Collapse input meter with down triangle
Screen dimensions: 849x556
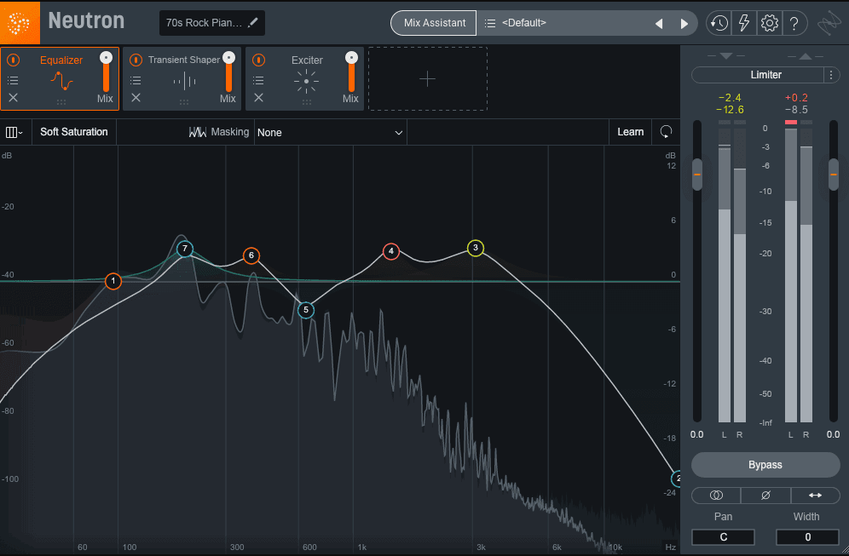[726, 56]
